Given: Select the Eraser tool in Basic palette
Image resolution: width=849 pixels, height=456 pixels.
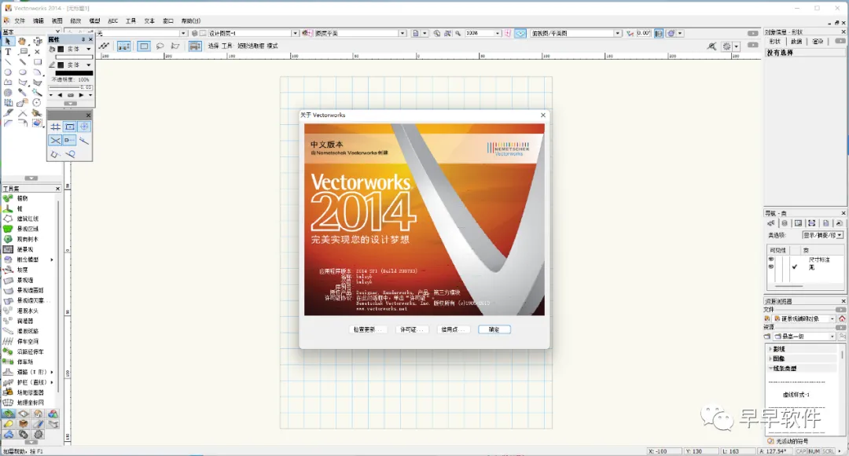Looking at the screenshot, I should tap(37, 123).
